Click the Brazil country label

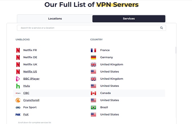(x=104, y=107)
